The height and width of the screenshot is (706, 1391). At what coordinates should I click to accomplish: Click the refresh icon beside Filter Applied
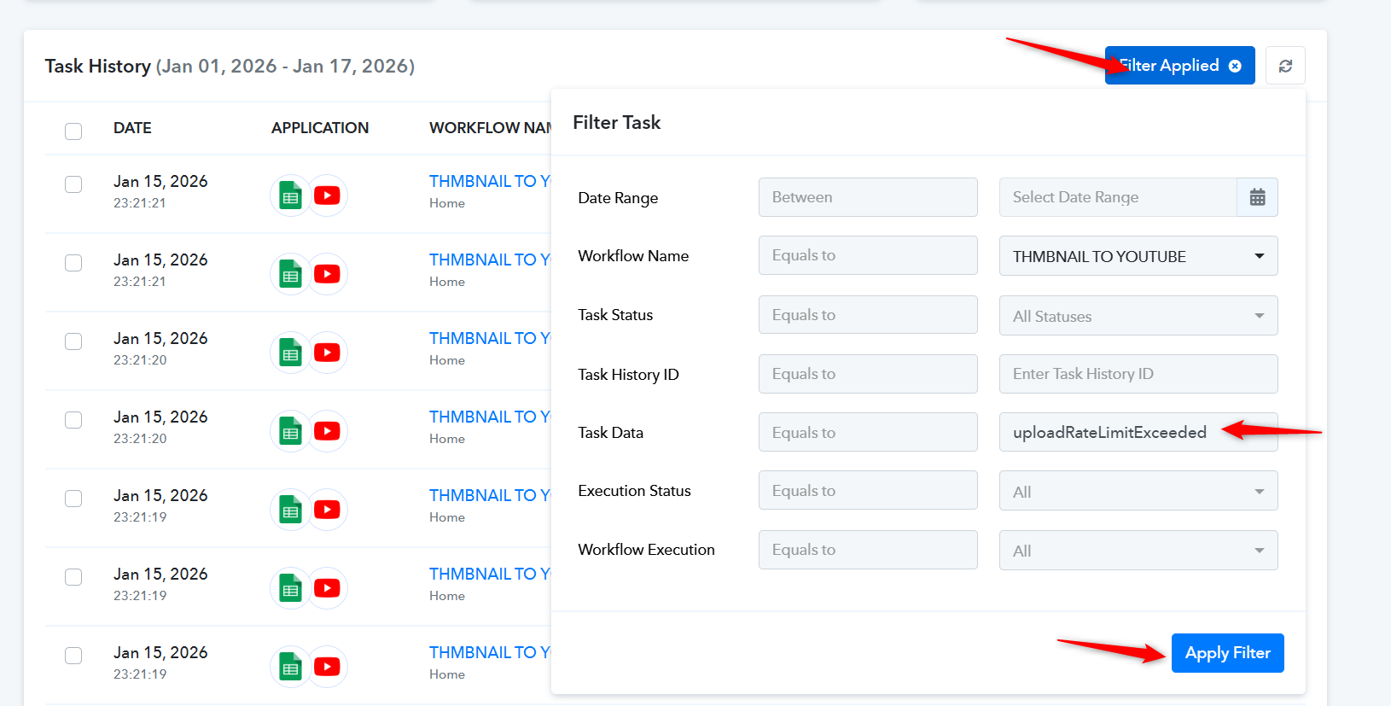click(1285, 66)
